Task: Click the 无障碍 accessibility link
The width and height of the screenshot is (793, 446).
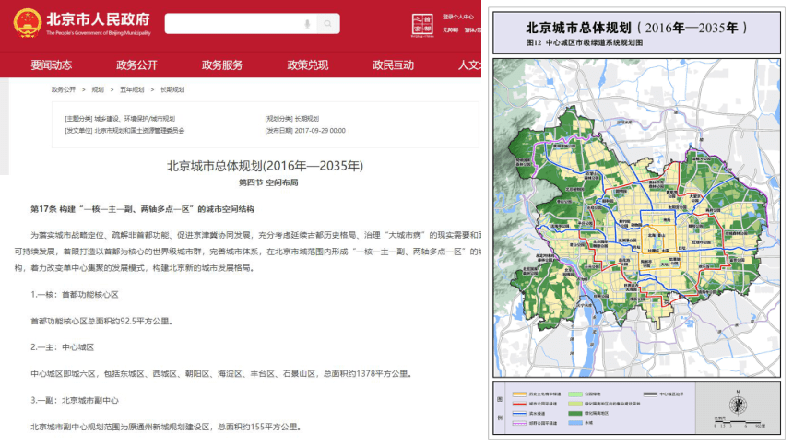Action: tap(451, 29)
